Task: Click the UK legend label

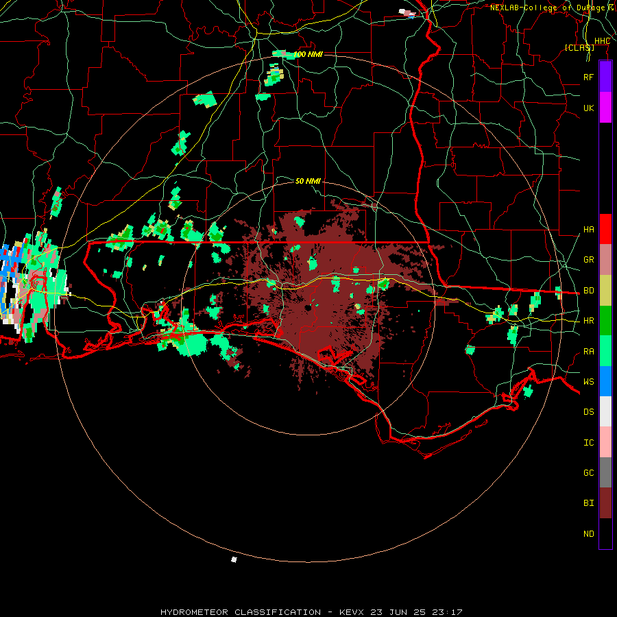Action: point(589,108)
